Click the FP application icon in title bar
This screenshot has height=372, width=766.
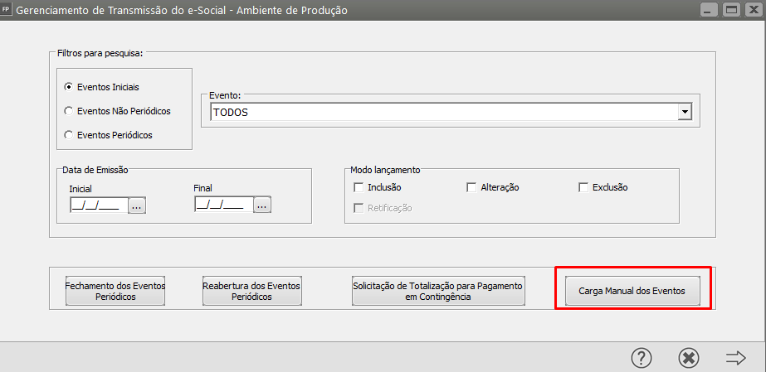7,10
